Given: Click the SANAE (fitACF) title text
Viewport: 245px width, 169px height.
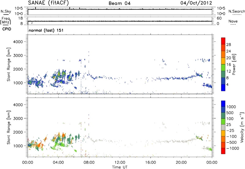Looking at the screenshot, I should pos(48,3).
